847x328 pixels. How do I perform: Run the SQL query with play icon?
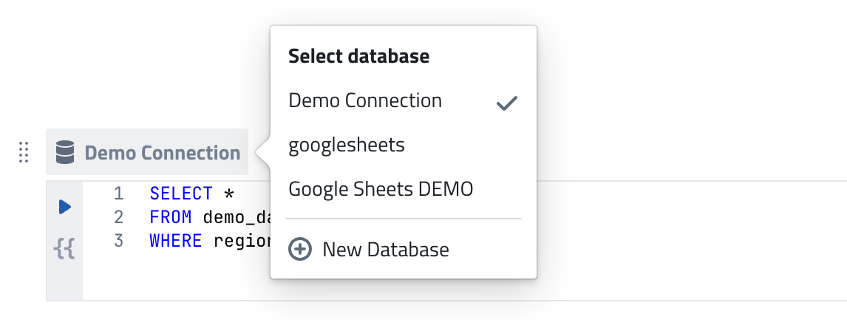coord(65,206)
